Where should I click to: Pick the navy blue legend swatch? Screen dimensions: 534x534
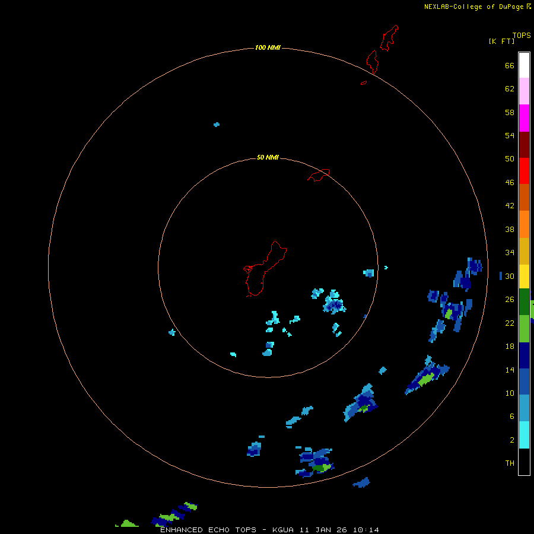click(x=524, y=355)
